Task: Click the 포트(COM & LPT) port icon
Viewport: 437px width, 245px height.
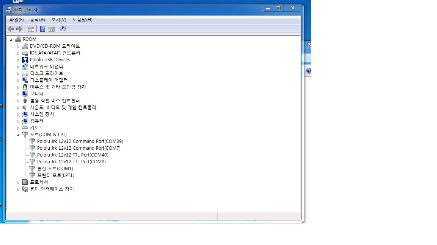Action: point(25,135)
